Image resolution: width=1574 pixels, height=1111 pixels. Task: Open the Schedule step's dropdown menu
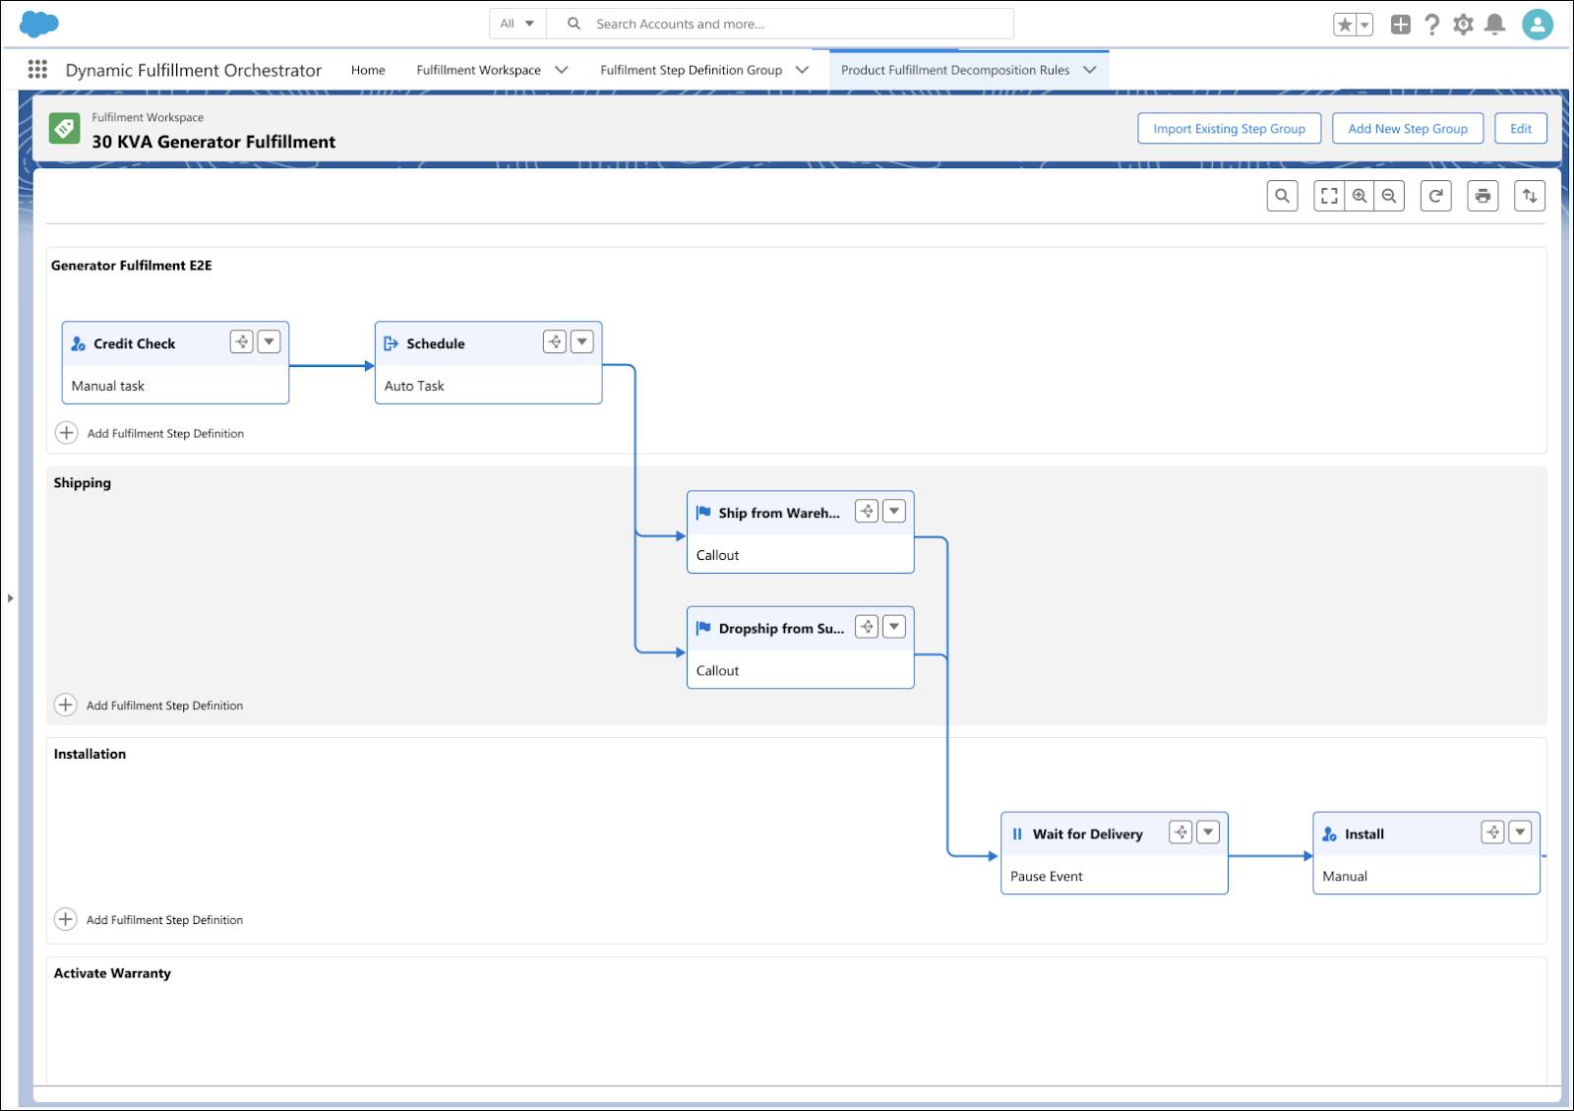click(x=581, y=341)
